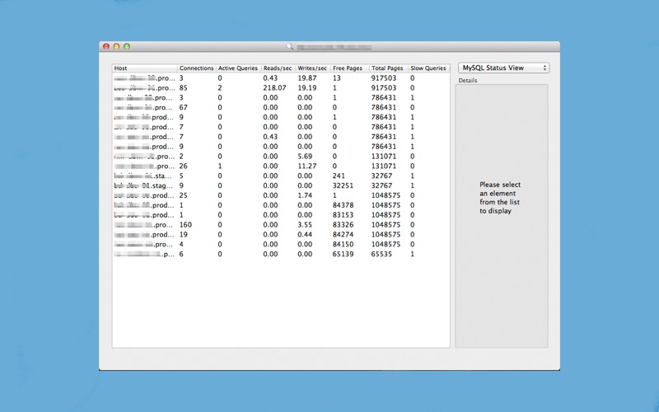This screenshot has width=659, height=412.
Task: Sort by the Slow Queries column header
Action: (x=428, y=68)
